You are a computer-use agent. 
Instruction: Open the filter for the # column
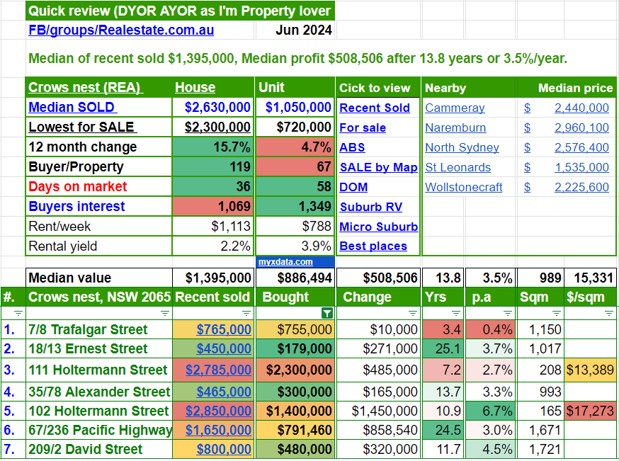pos(18,313)
